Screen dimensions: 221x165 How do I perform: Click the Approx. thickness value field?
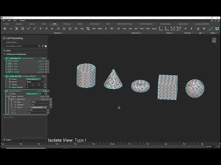point(35,87)
